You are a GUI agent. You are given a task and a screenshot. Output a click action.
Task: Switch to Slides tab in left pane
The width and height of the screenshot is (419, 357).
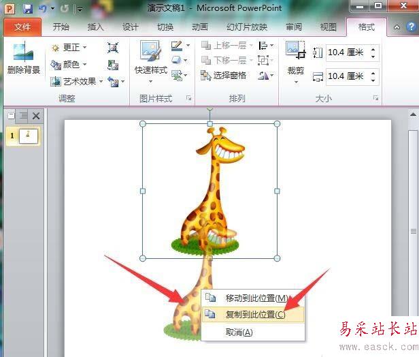click(x=11, y=116)
